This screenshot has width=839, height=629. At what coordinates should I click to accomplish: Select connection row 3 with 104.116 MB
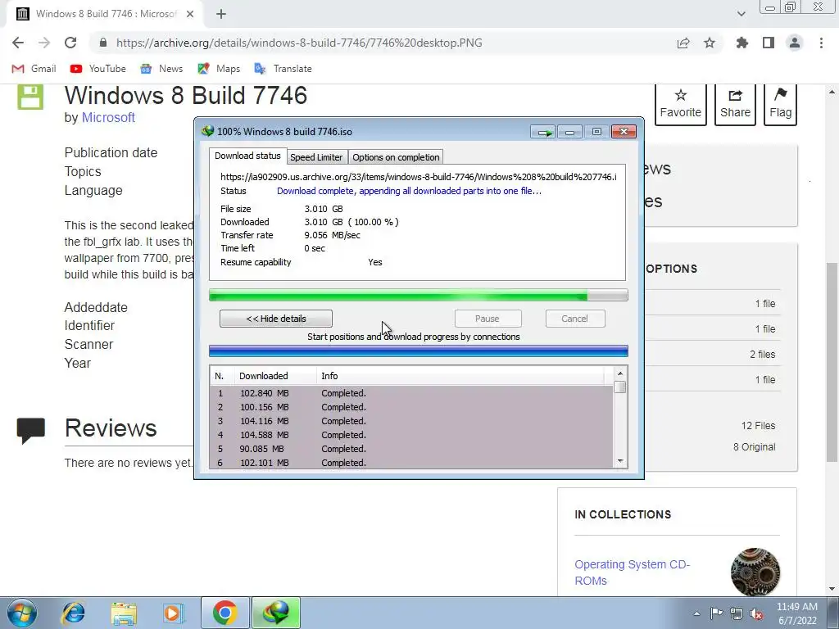pos(411,421)
